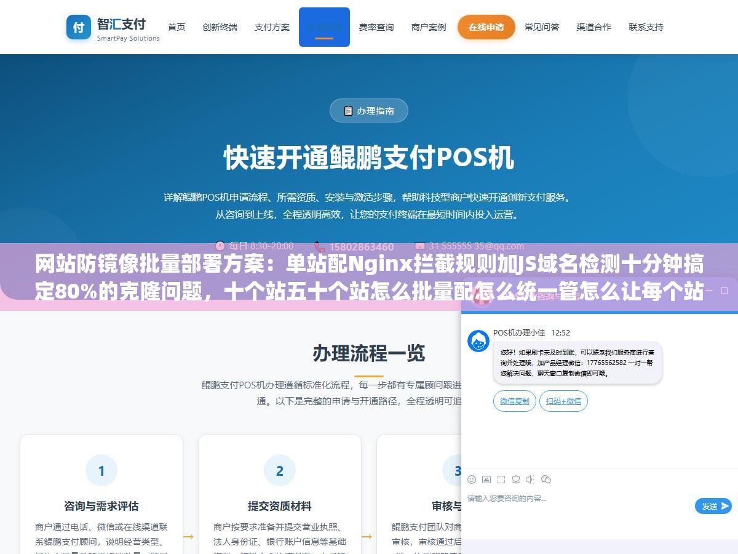Click the image upload icon in the chat toolbar
Viewport: 738px width, 554px height.
pyautogui.click(x=486, y=480)
